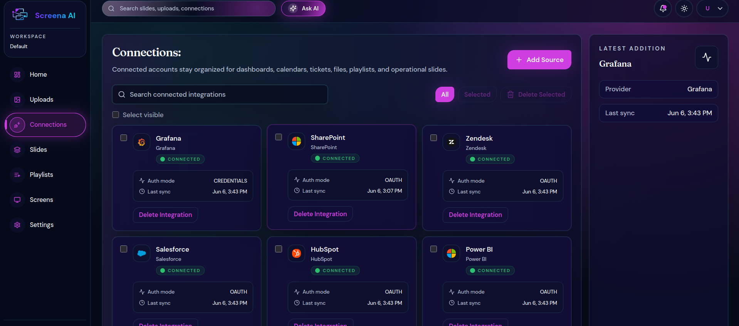Go to Playlists in the sidebar
Viewport: 739px width, 326px height.
(x=45, y=175)
